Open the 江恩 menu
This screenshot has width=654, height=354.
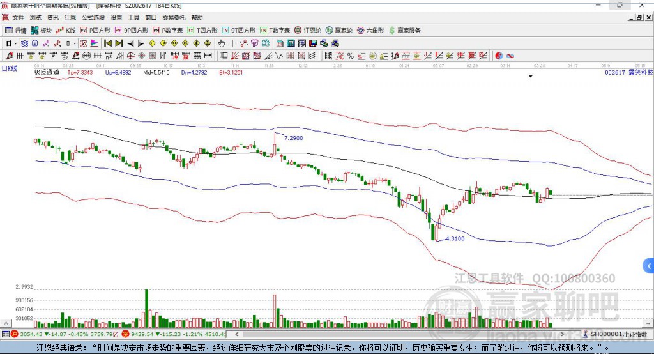70,17
